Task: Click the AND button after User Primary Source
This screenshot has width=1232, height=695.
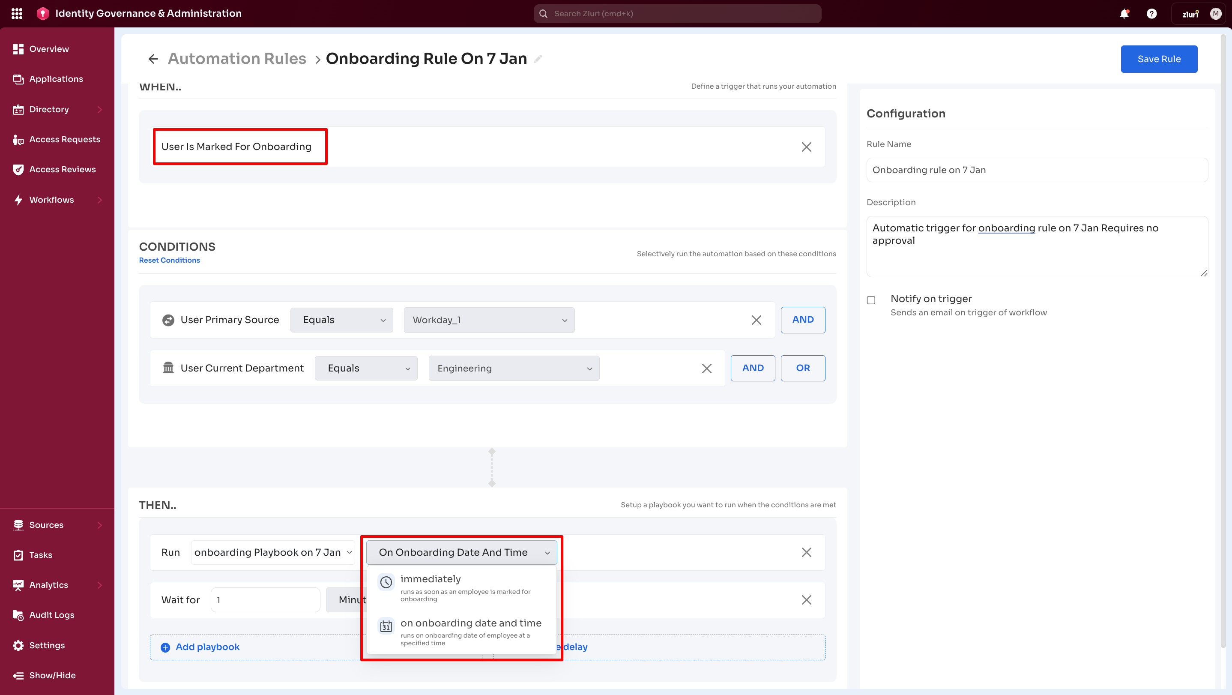Action: [x=802, y=320]
